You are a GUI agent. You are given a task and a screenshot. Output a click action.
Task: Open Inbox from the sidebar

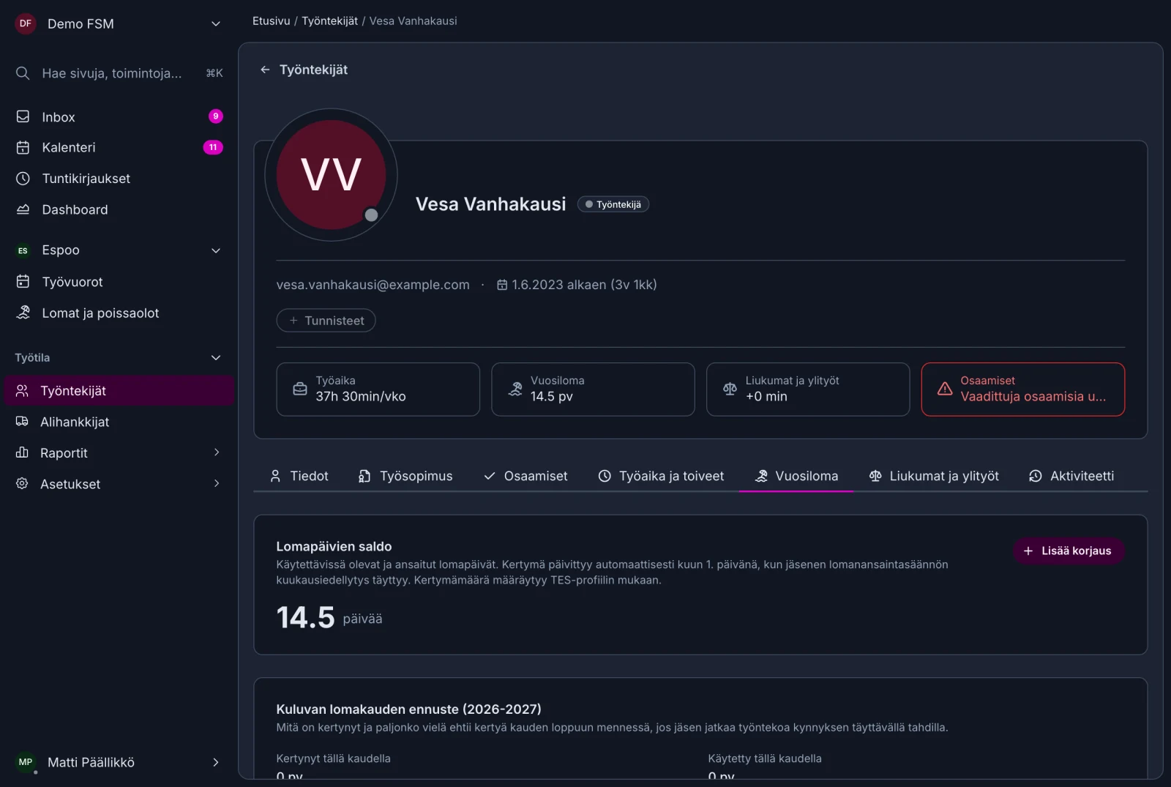coord(119,117)
